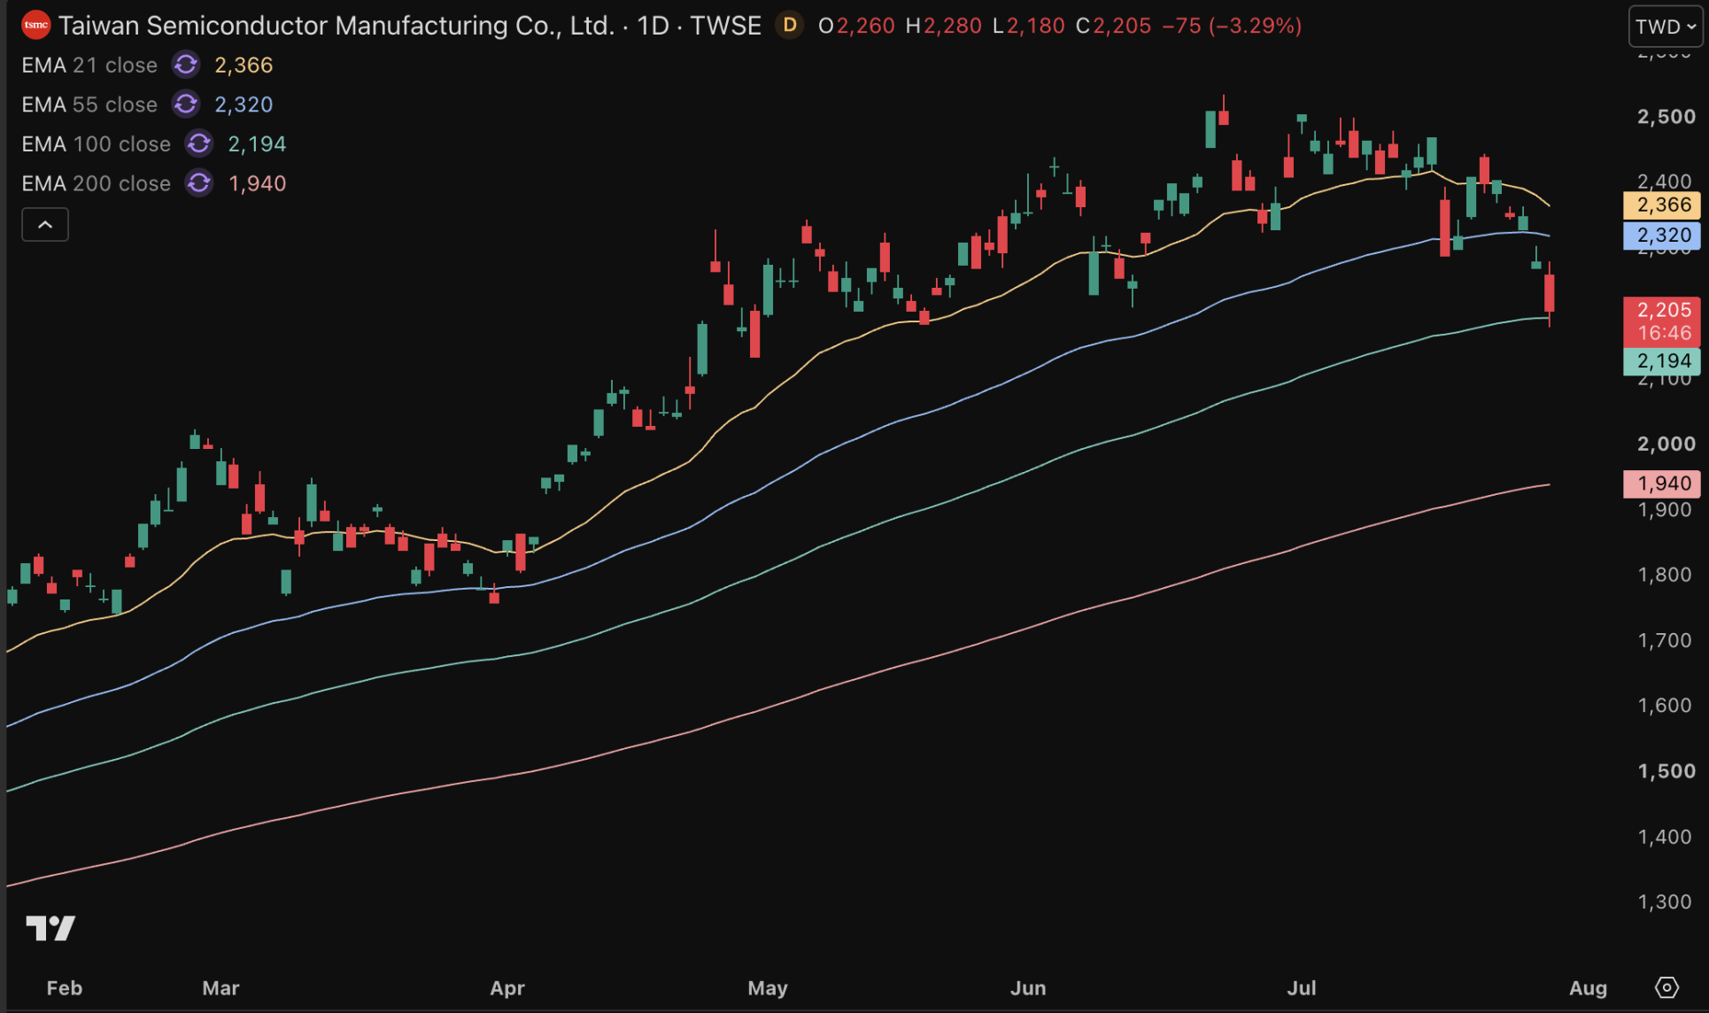The image size is (1709, 1013).
Task: Click the EMA 21 value 2,366 in legend
Action: pos(244,66)
